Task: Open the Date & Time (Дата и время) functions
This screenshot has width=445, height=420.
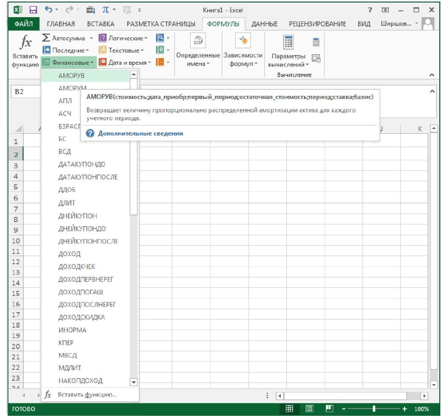Action: click(x=125, y=62)
